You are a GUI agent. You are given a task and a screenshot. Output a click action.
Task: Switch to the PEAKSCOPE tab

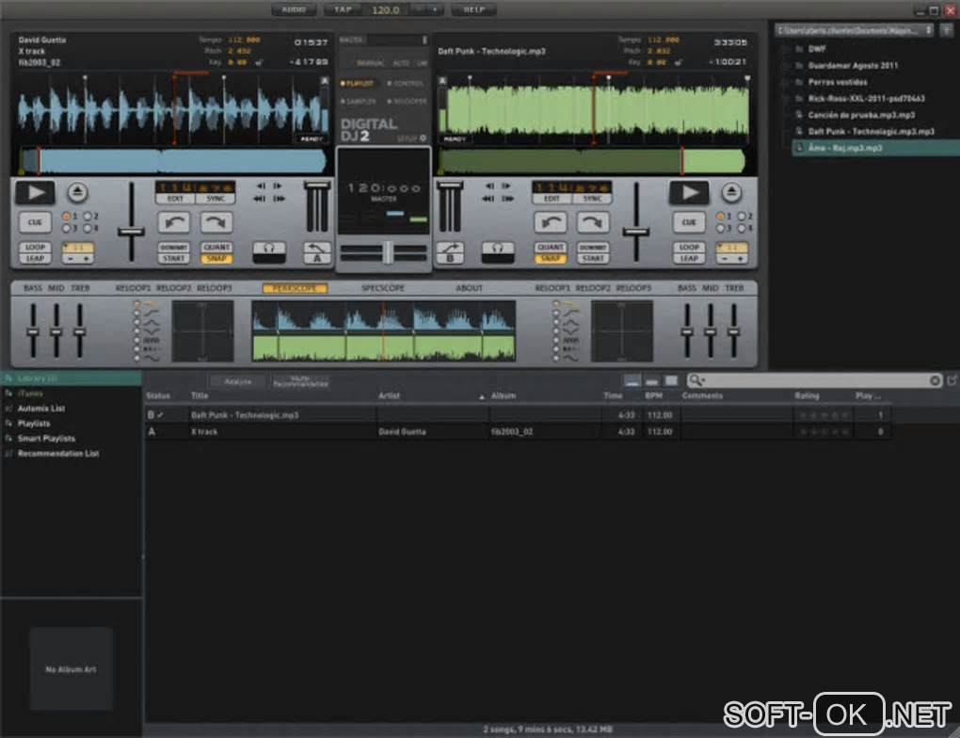pos(295,288)
